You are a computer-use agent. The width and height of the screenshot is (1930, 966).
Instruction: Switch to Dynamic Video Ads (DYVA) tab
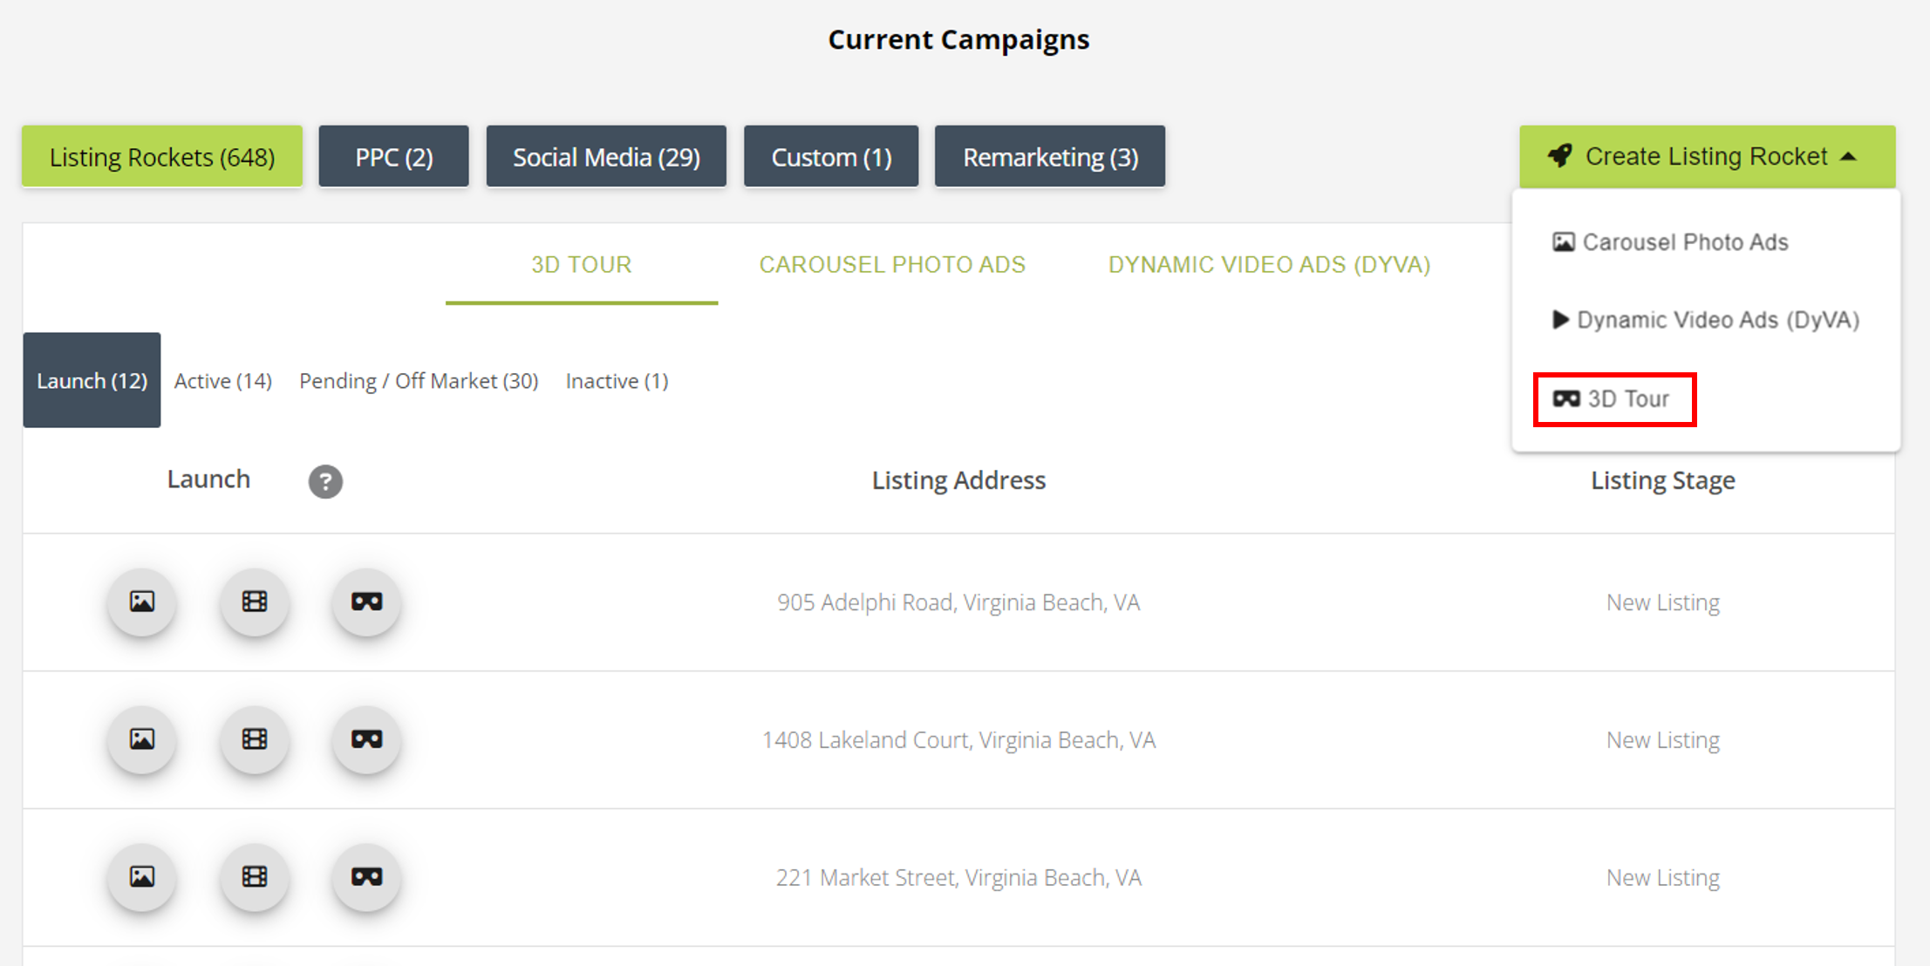click(x=1269, y=264)
